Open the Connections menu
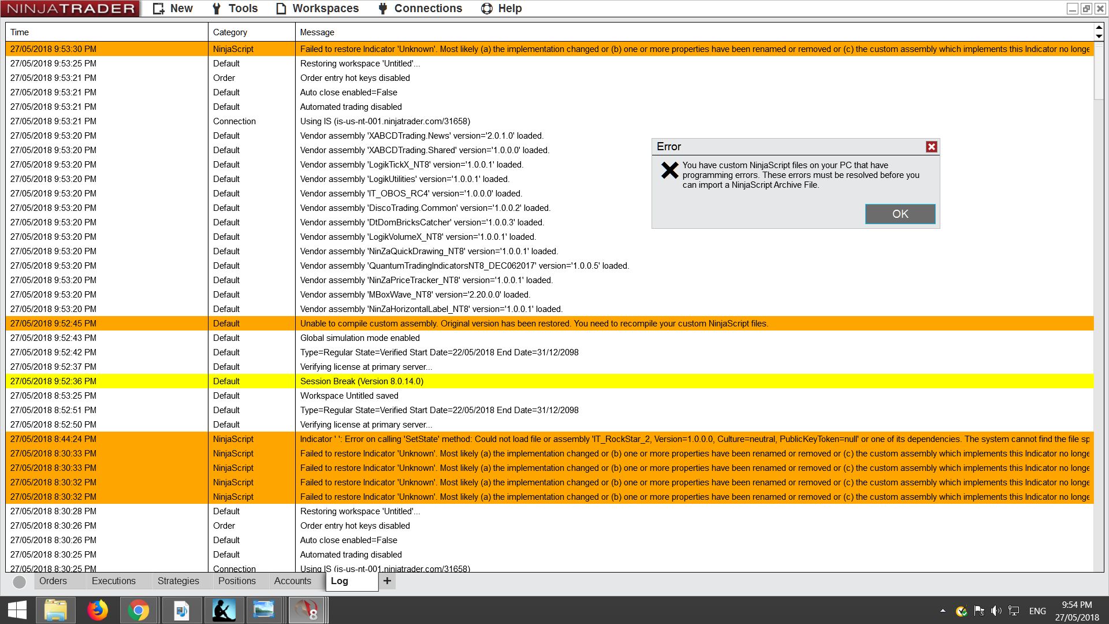 tap(420, 9)
